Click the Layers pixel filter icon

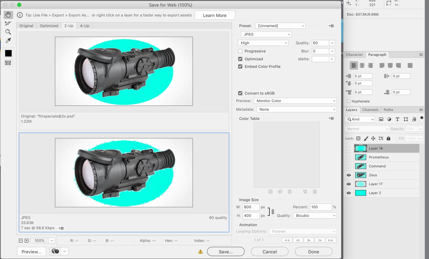coord(381,119)
